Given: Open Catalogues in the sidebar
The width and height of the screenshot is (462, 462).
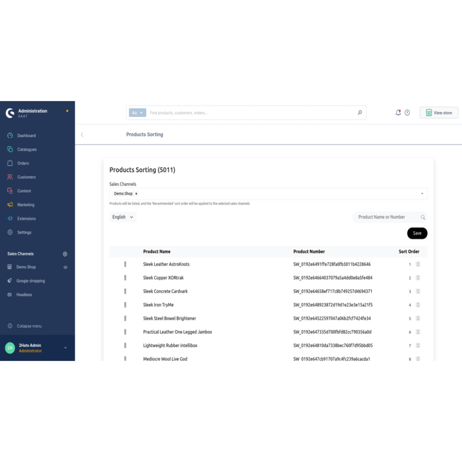Looking at the screenshot, I should tap(27, 150).
